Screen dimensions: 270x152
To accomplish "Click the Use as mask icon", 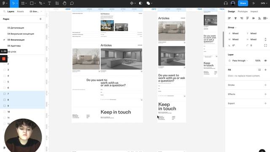I will coord(140,3).
